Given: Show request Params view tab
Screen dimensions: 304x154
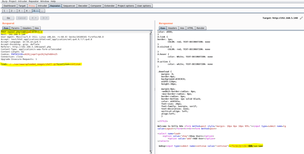Looking at the screenshot, I should (x=15, y=28).
